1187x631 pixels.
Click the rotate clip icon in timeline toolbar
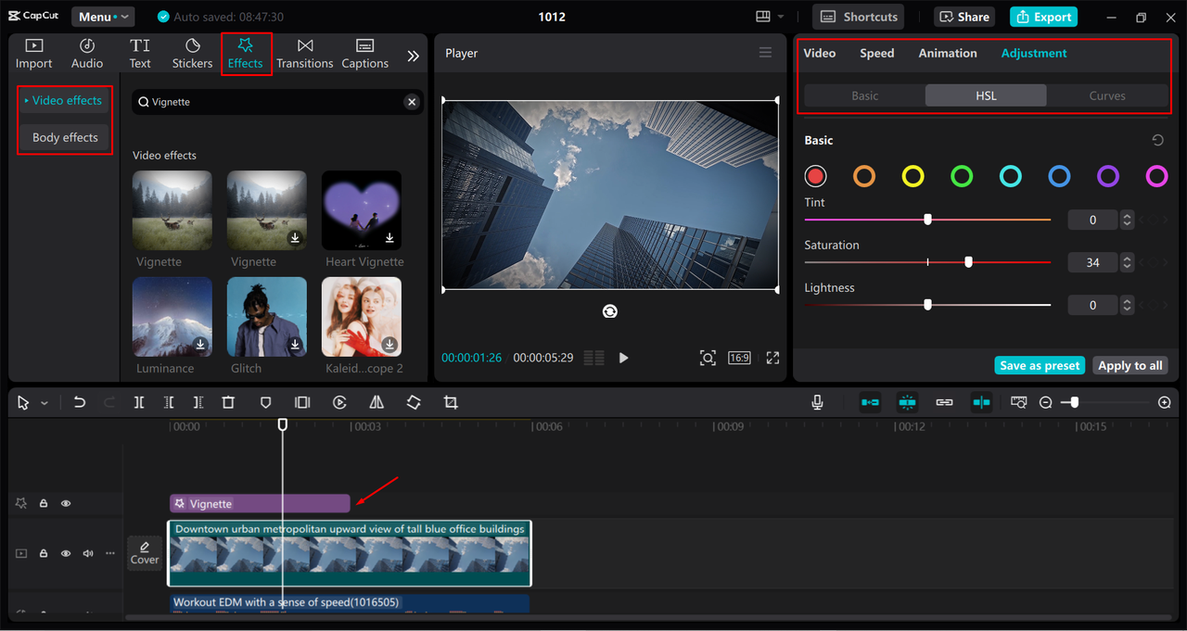(x=414, y=402)
